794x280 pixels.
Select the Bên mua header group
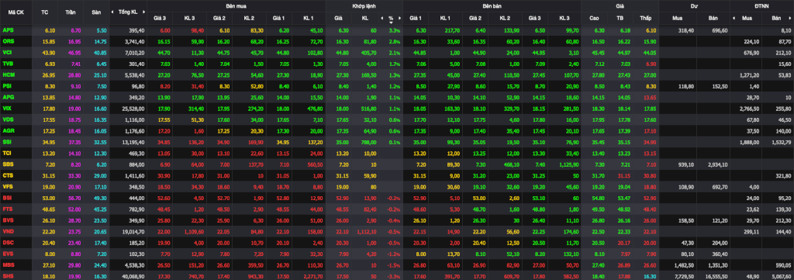(236, 5)
